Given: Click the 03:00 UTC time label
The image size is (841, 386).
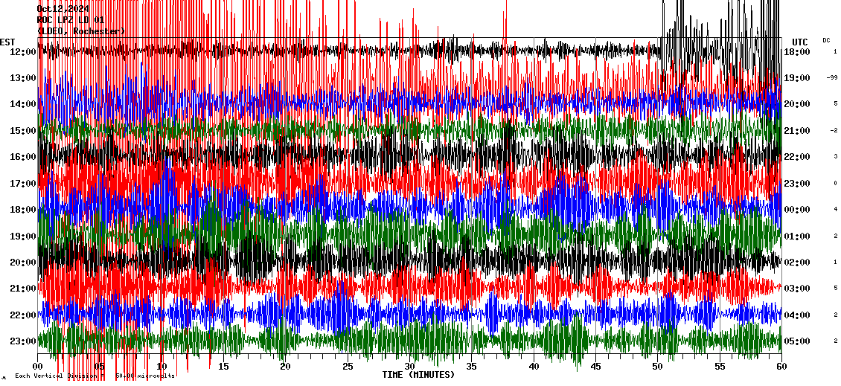Looking at the screenshot, I should (x=797, y=288).
